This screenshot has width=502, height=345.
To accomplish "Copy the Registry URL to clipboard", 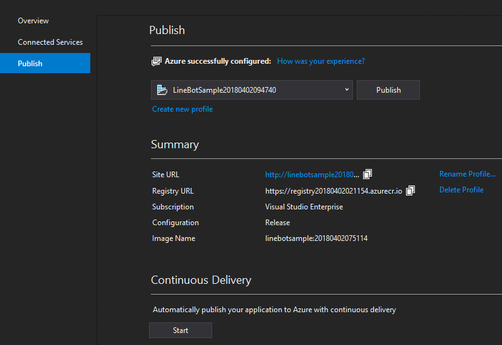I will coord(410,190).
